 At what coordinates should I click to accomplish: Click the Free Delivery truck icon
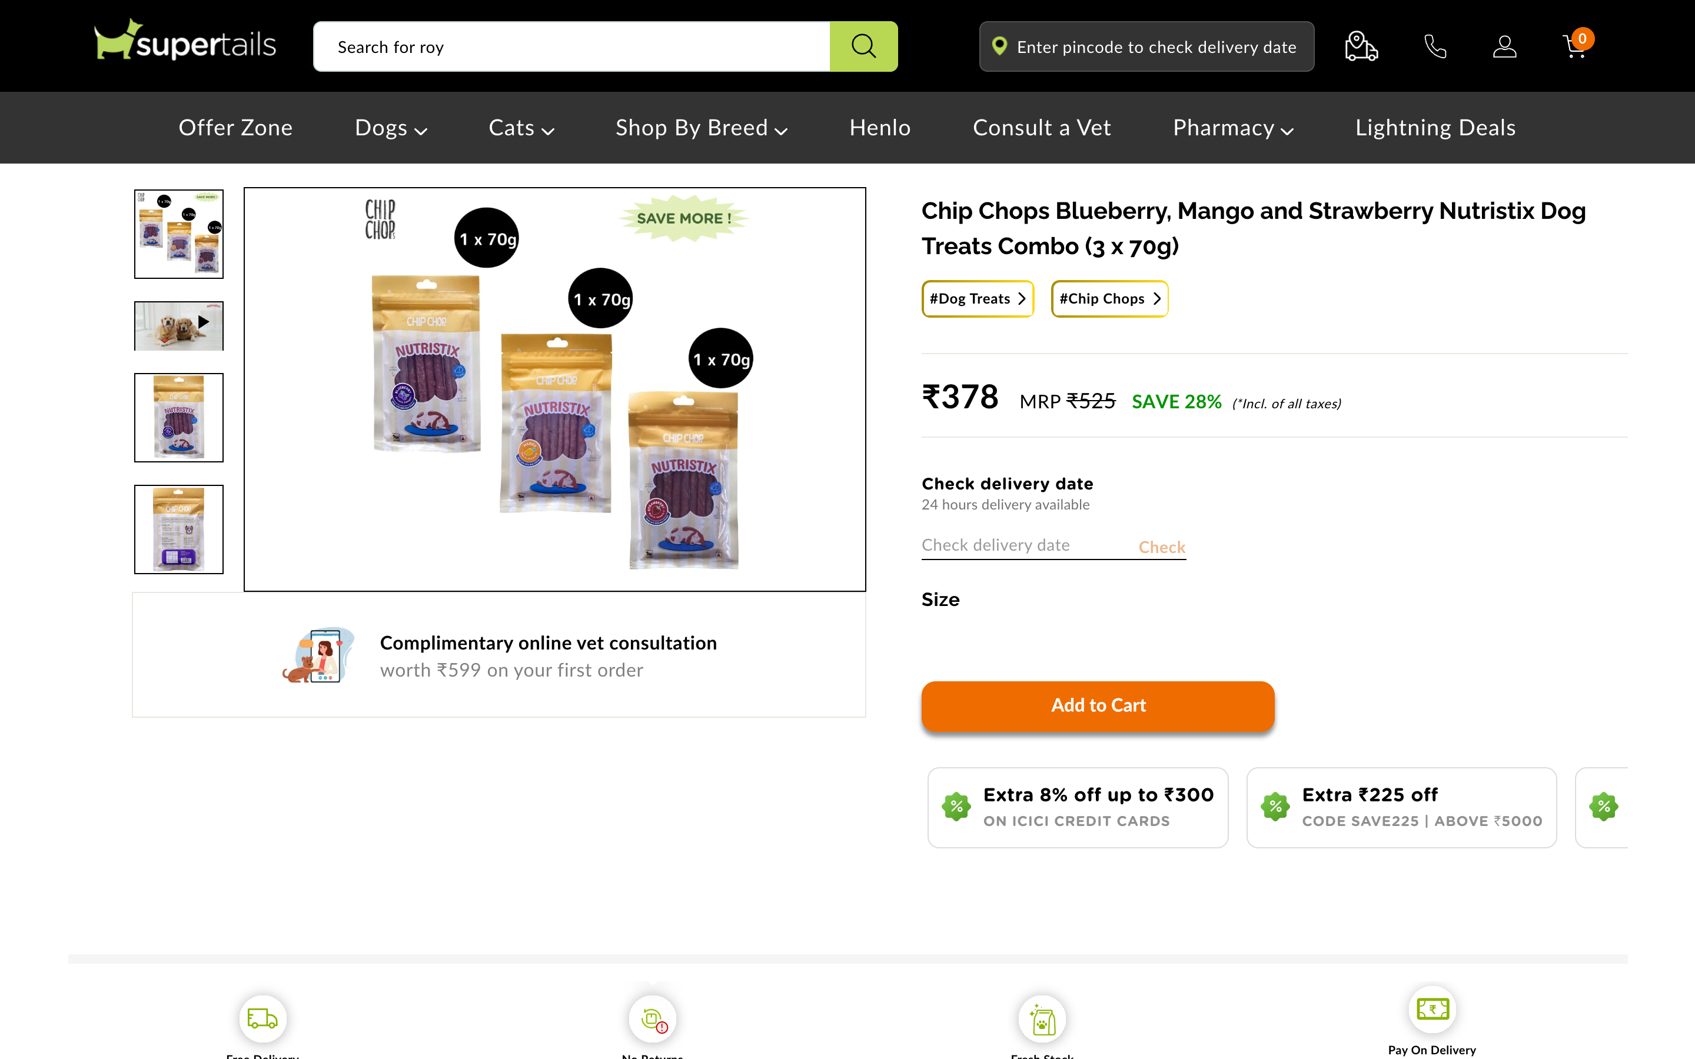pyautogui.click(x=261, y=1018)
